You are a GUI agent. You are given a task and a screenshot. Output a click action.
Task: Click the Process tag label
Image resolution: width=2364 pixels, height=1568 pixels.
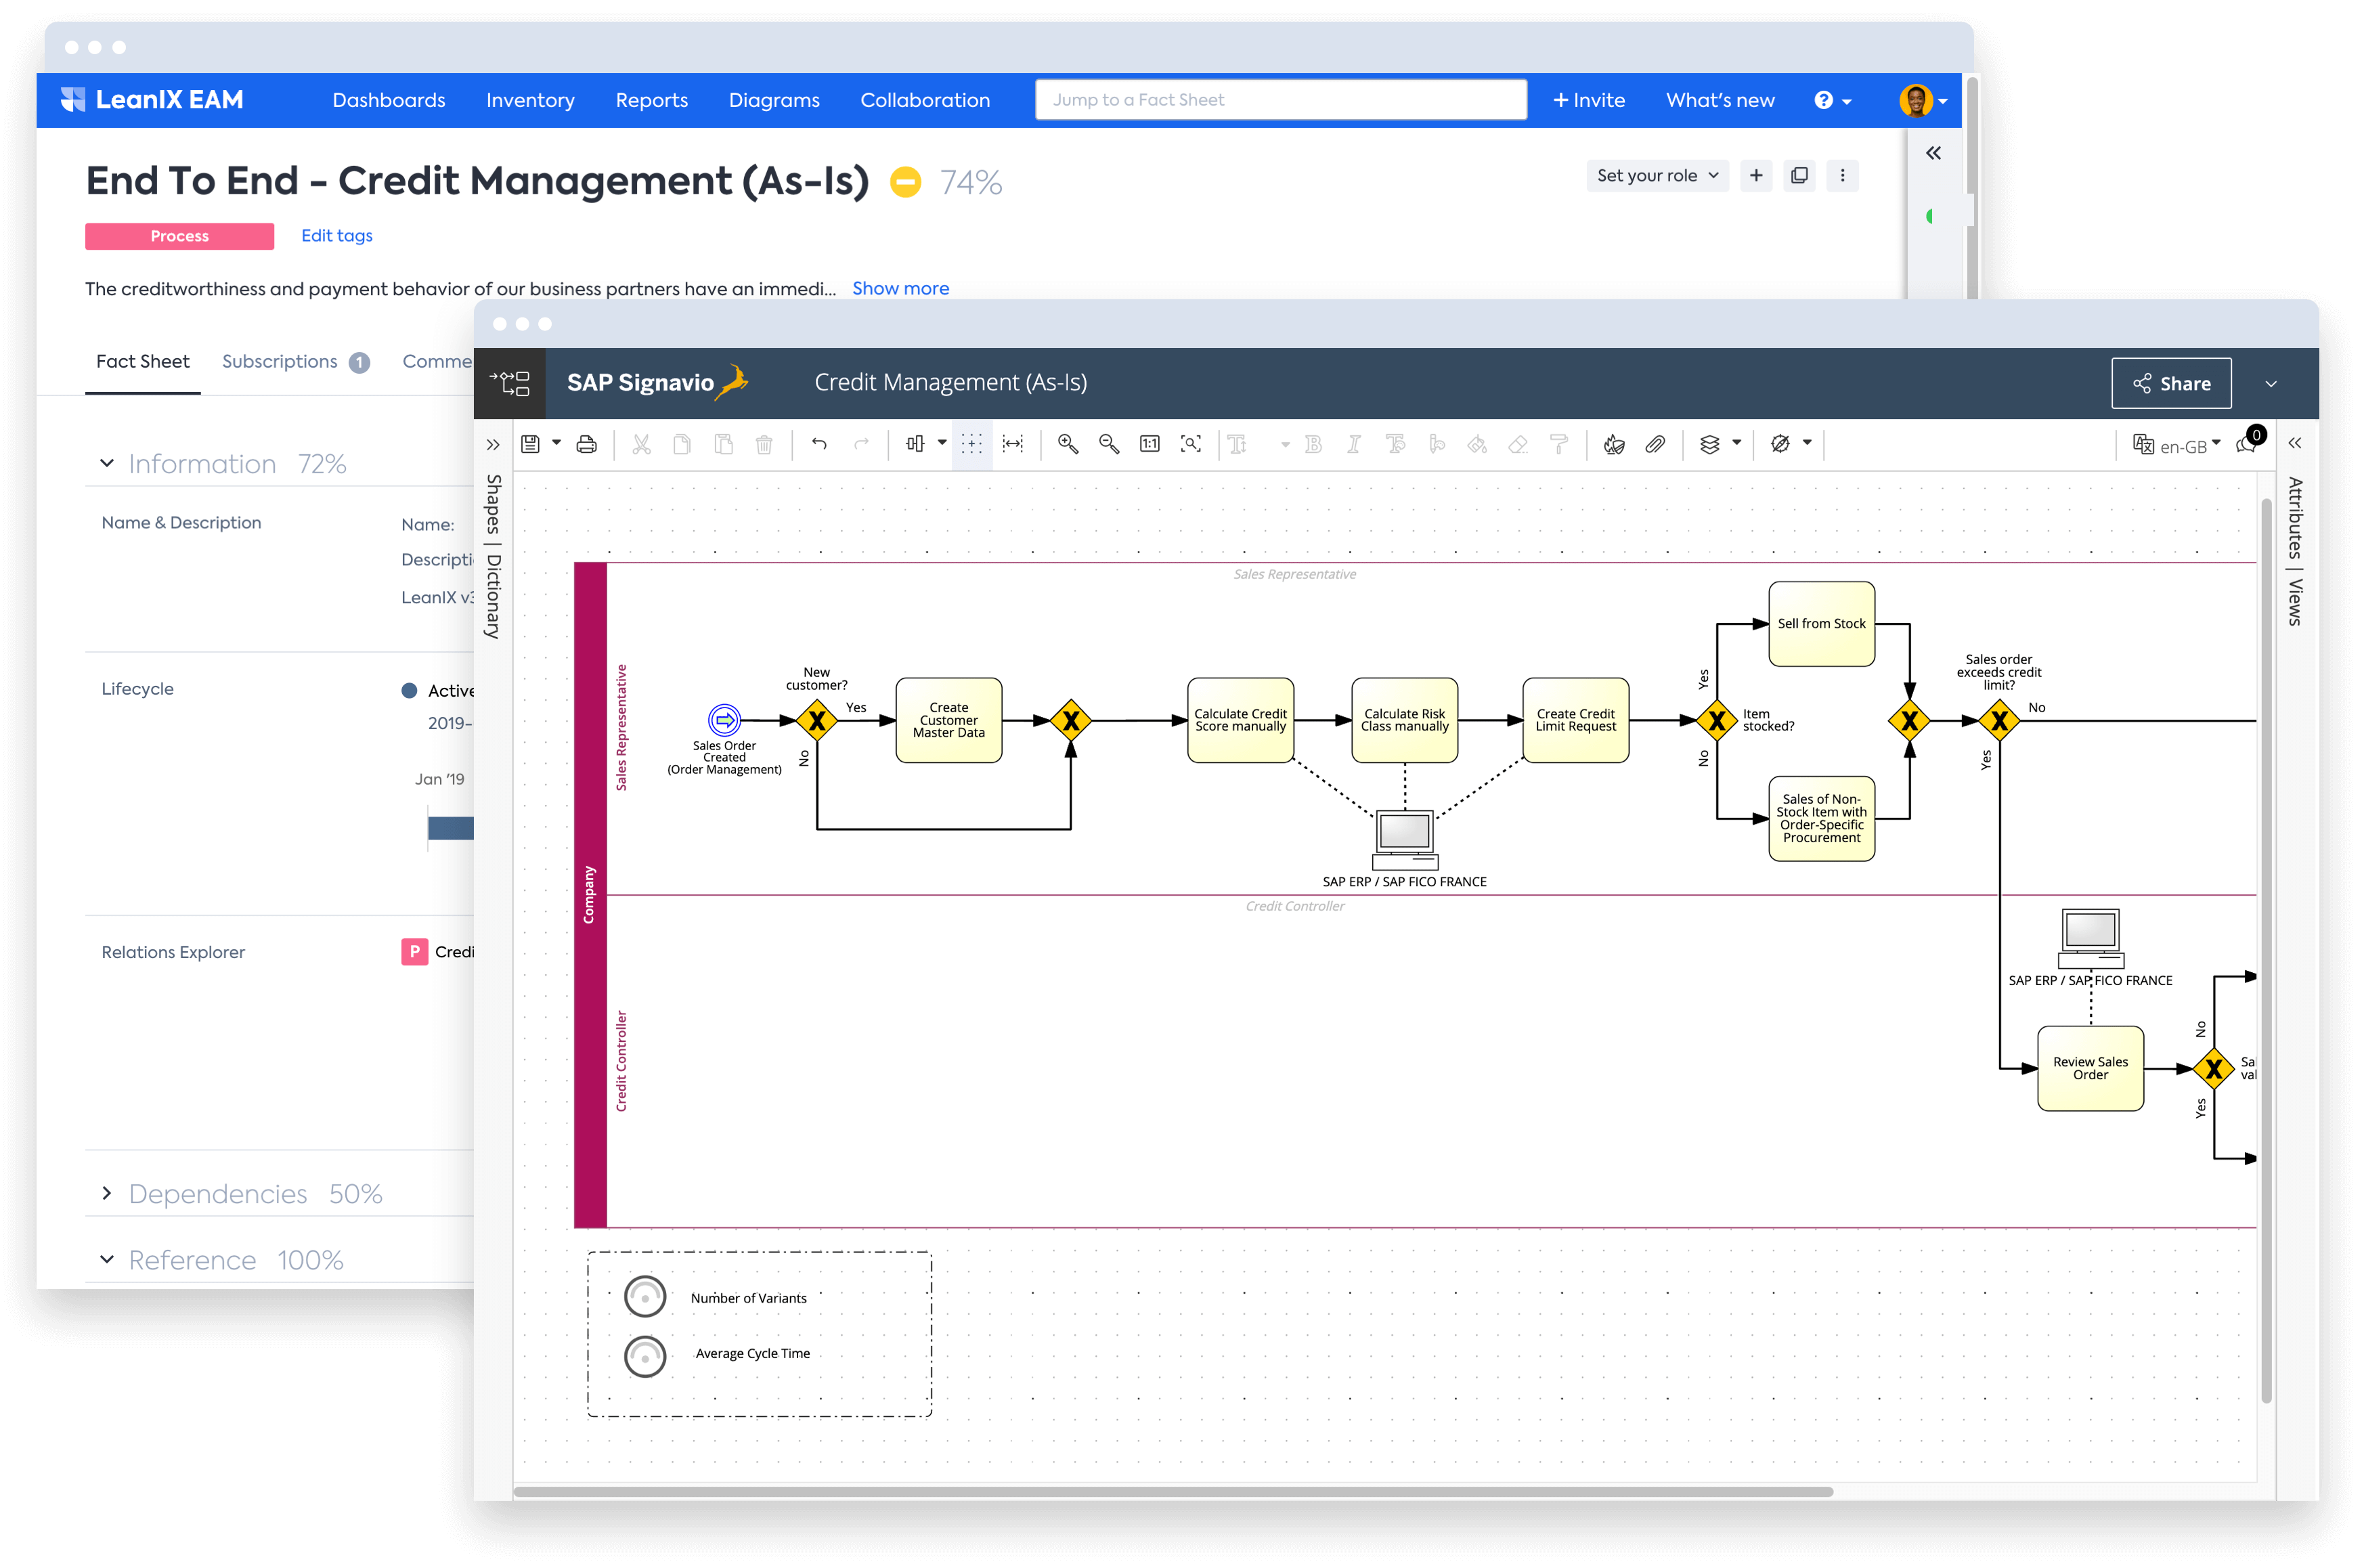180,236
